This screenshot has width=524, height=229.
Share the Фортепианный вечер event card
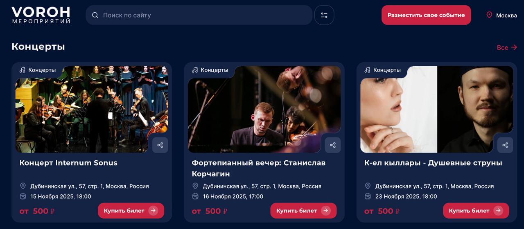[x=333, y=145]
